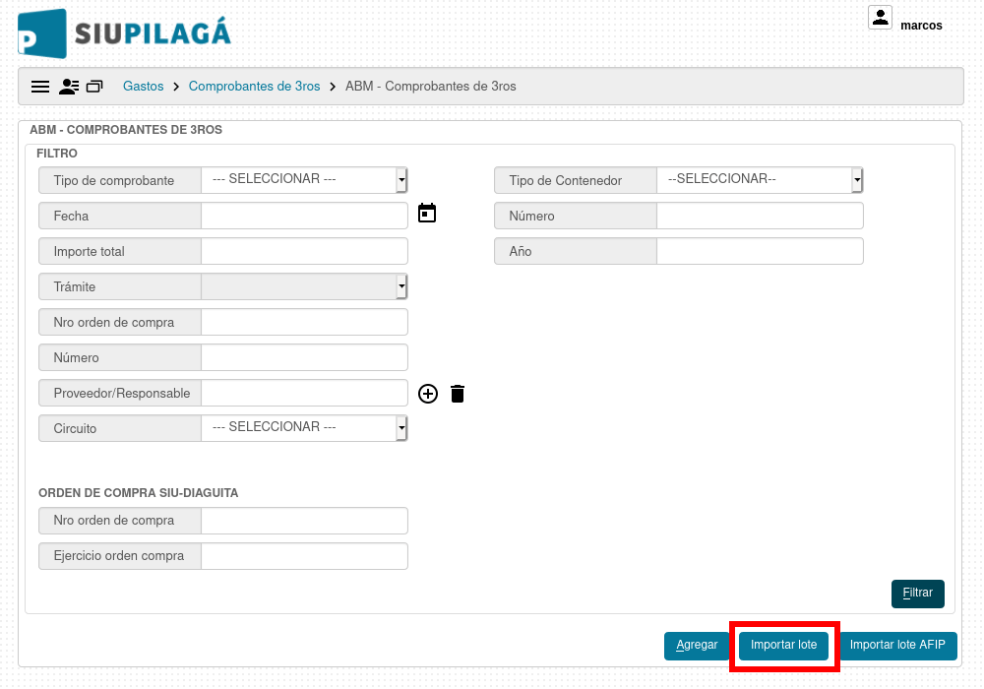Screen dimensions: 984x689
Task: Click the user profile list icon in toolbar
Action: (69, 87)
